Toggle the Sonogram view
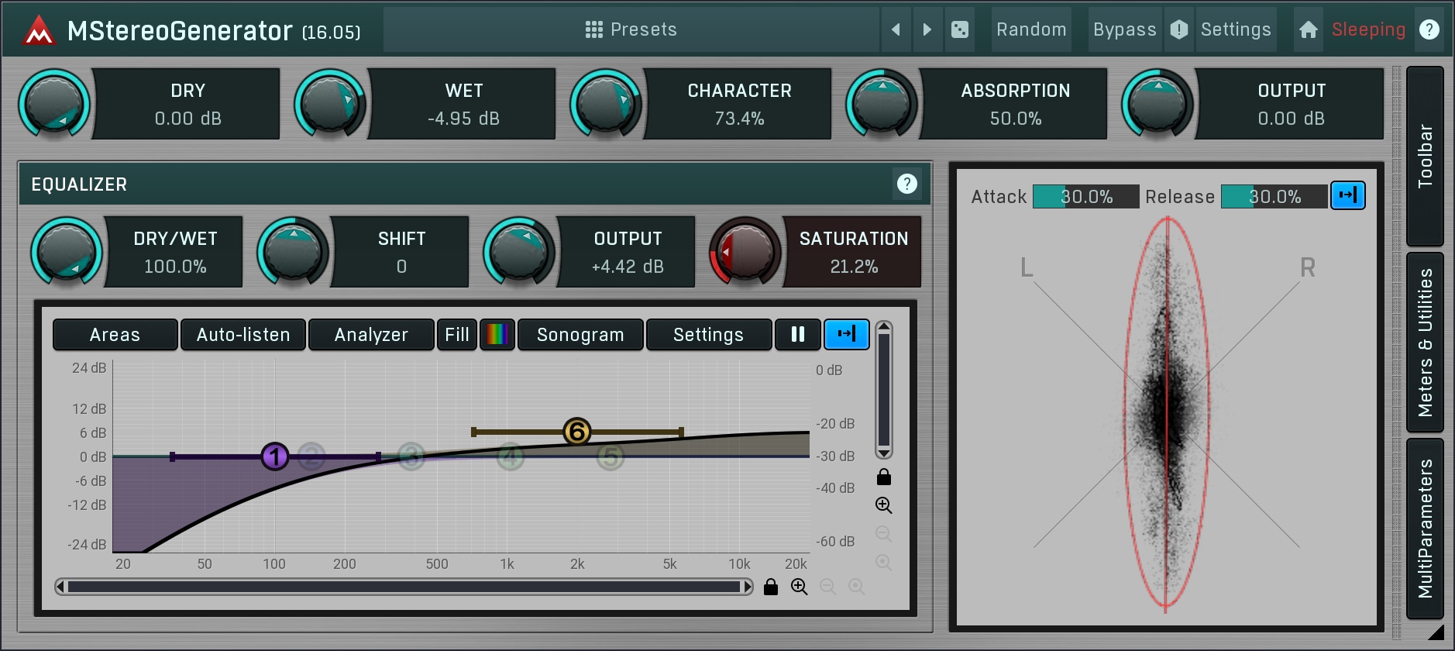Image resolution: width=1455 pixels, height=651 pixels. [580, 335]
